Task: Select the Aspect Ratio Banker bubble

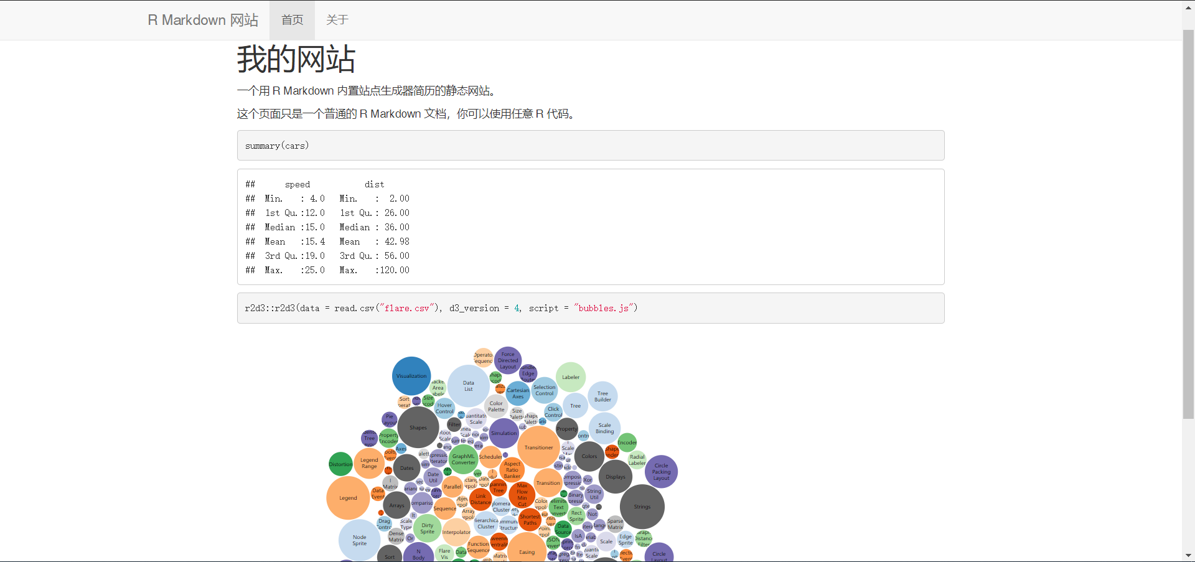Action: point(512,470)
